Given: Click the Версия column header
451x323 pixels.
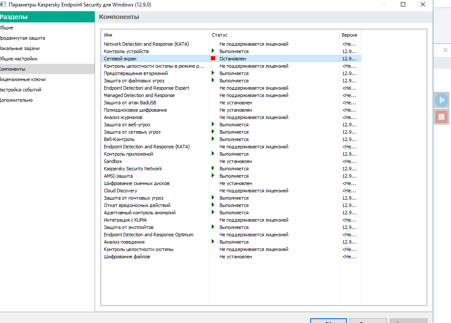Looking at the screenshot, I should [349, 35].
